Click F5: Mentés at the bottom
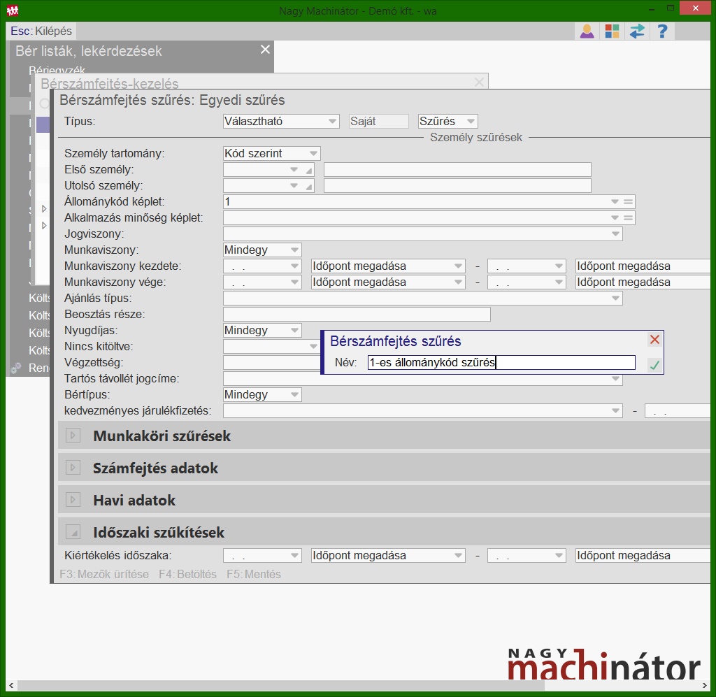 253,575
